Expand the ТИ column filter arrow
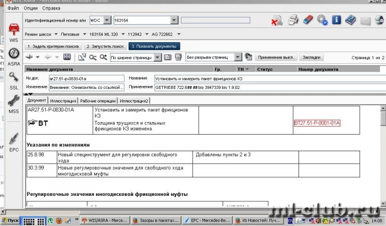Image resolution: width=386 pixels, height=226 pixels. 247,69
